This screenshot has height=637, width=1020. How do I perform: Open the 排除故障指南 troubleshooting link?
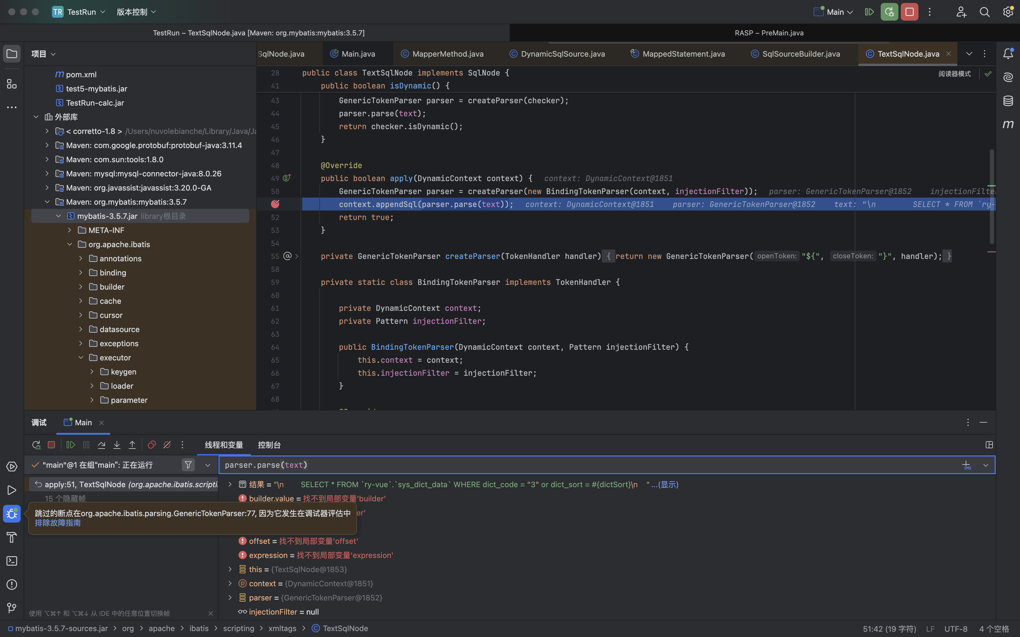coord(58,523)
